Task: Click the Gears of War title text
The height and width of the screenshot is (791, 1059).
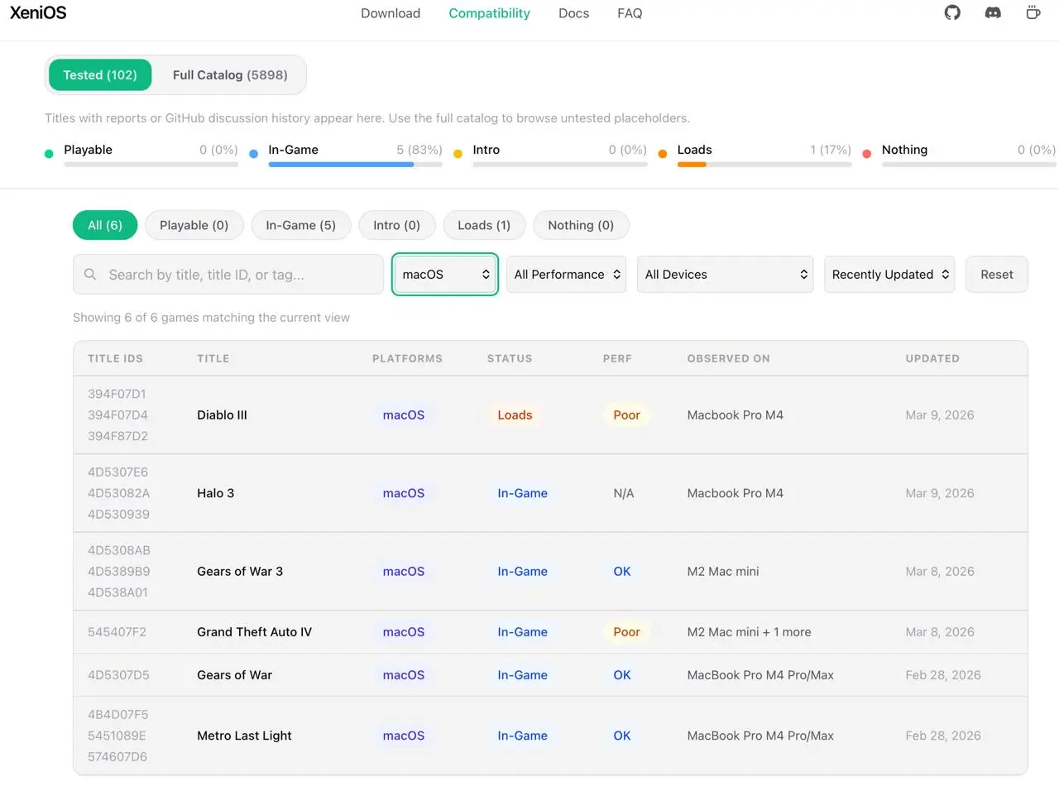Action: (234, 675)
